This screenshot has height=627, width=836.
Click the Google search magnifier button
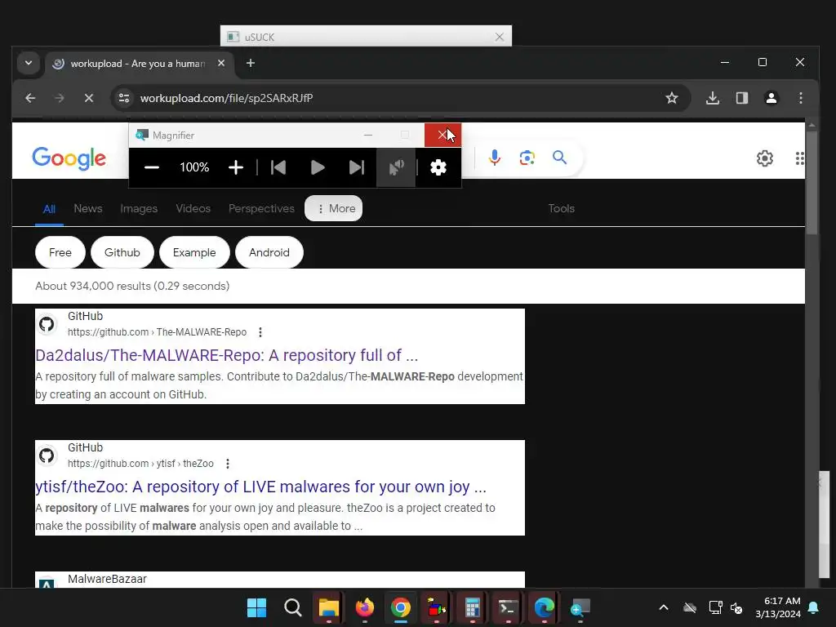tap(559, 158)
